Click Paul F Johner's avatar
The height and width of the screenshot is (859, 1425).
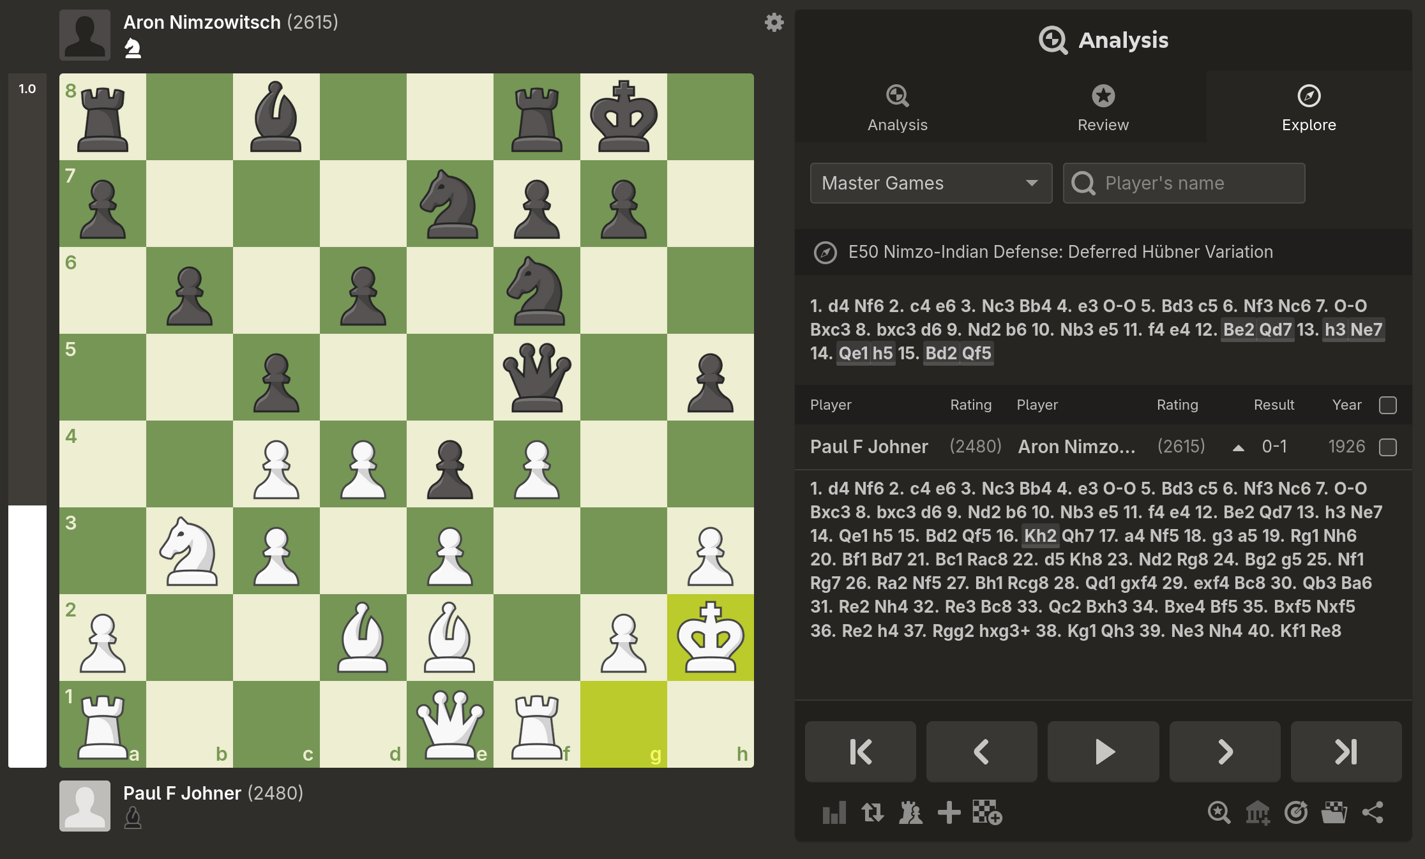85,806
